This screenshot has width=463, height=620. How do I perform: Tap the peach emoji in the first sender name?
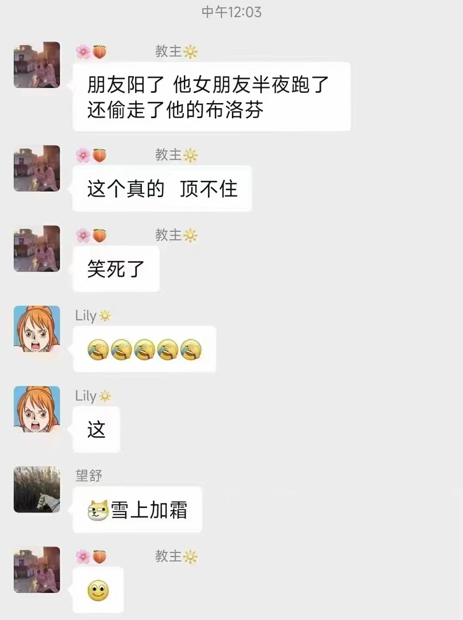[x=99, y=52]
